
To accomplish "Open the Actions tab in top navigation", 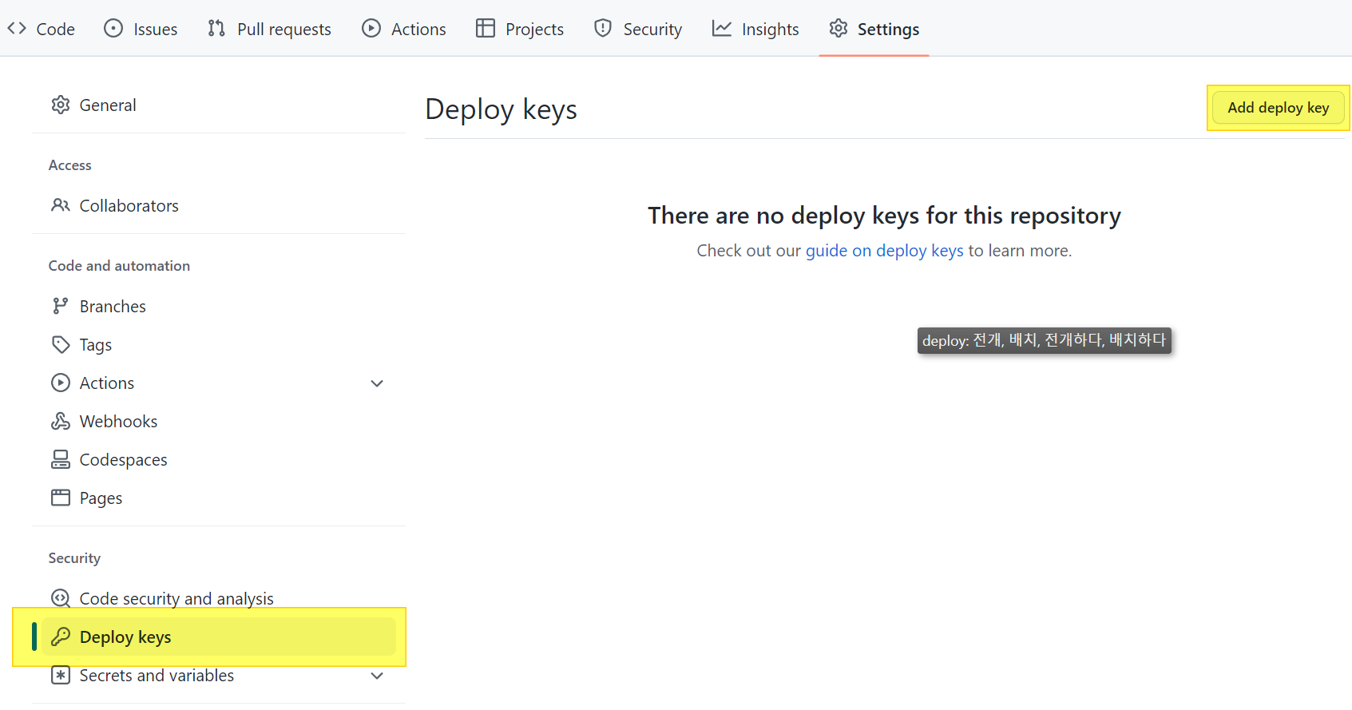I will [x=404, y=30].
